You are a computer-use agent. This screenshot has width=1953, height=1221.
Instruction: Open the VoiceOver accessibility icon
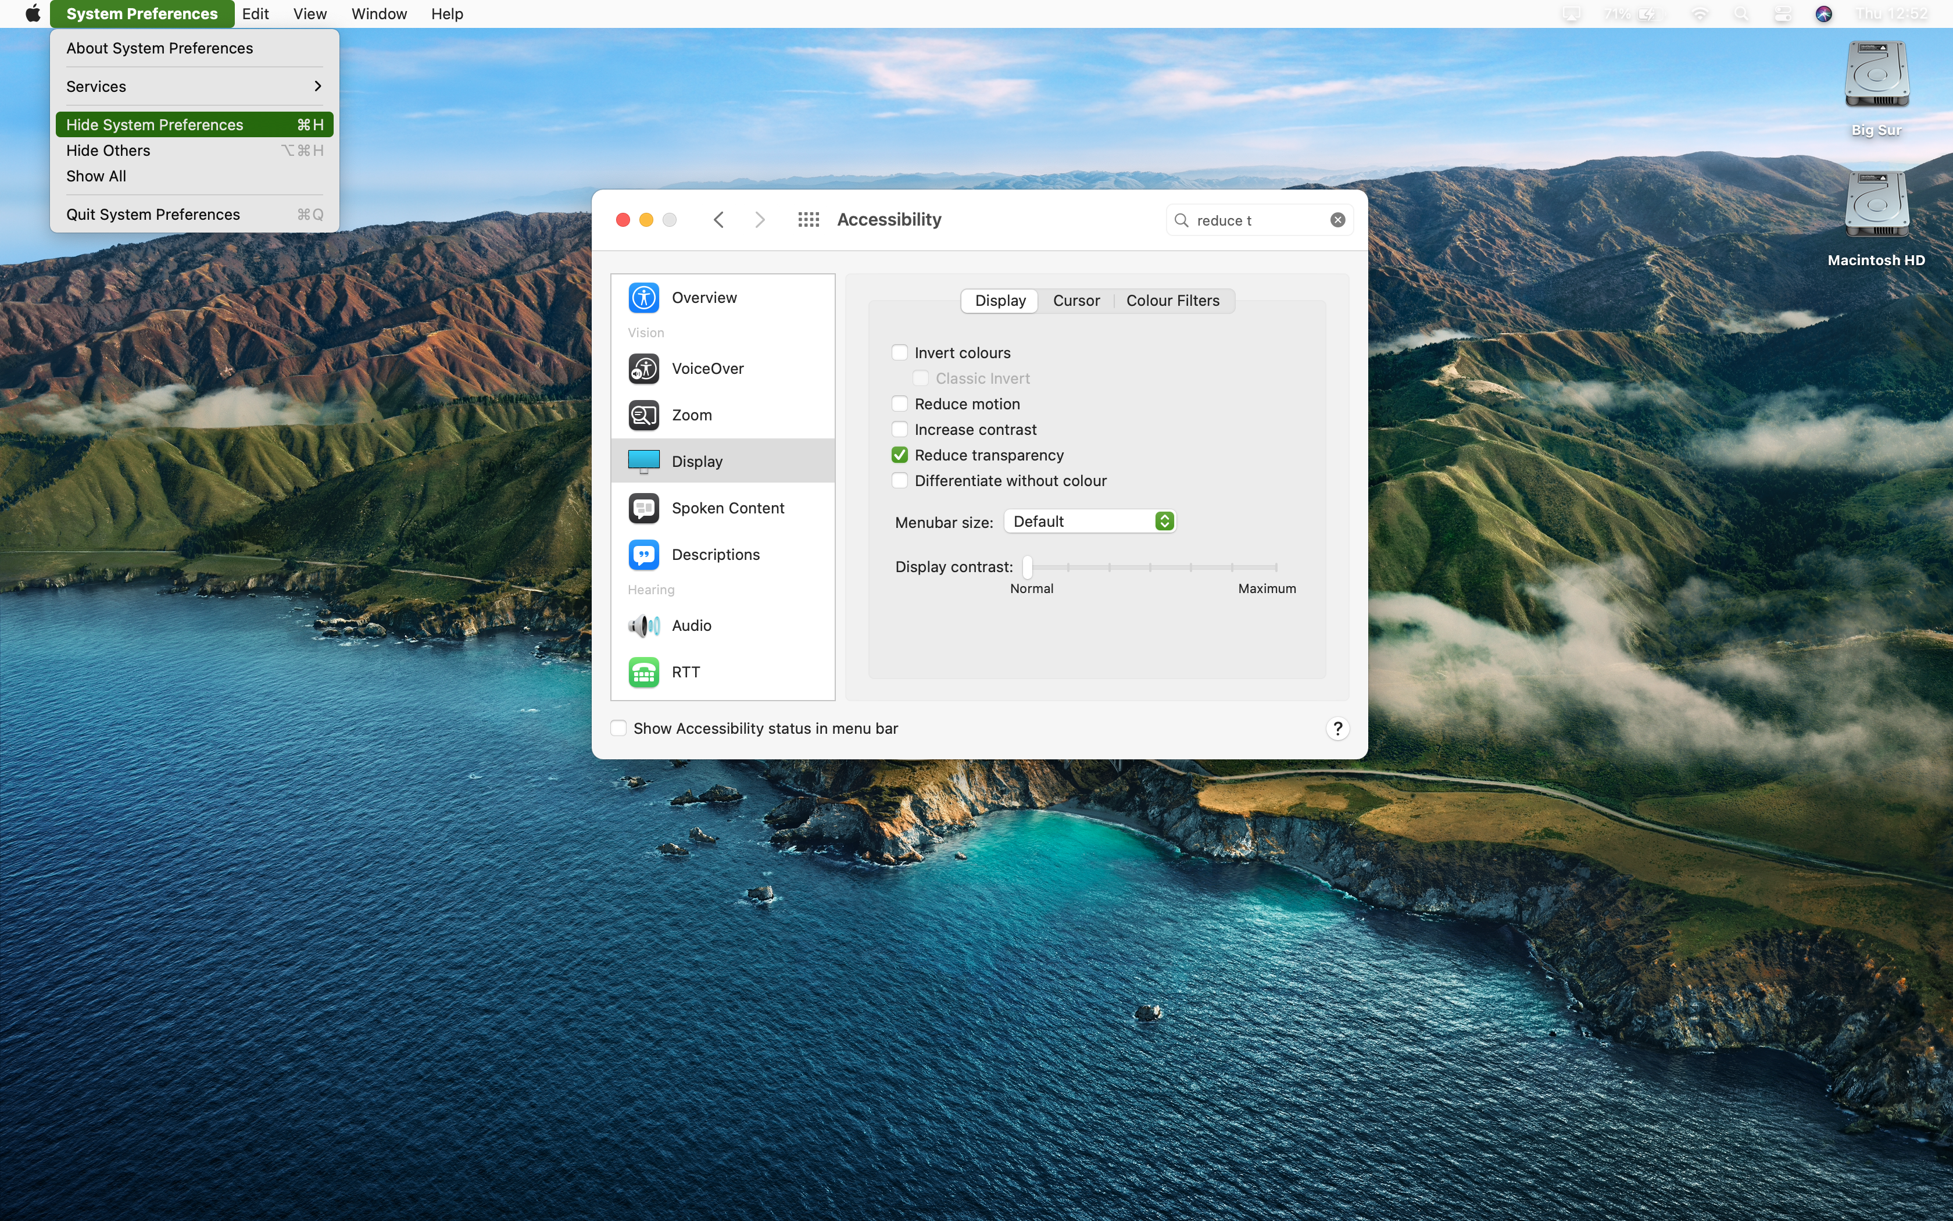[x=643, y=369]
